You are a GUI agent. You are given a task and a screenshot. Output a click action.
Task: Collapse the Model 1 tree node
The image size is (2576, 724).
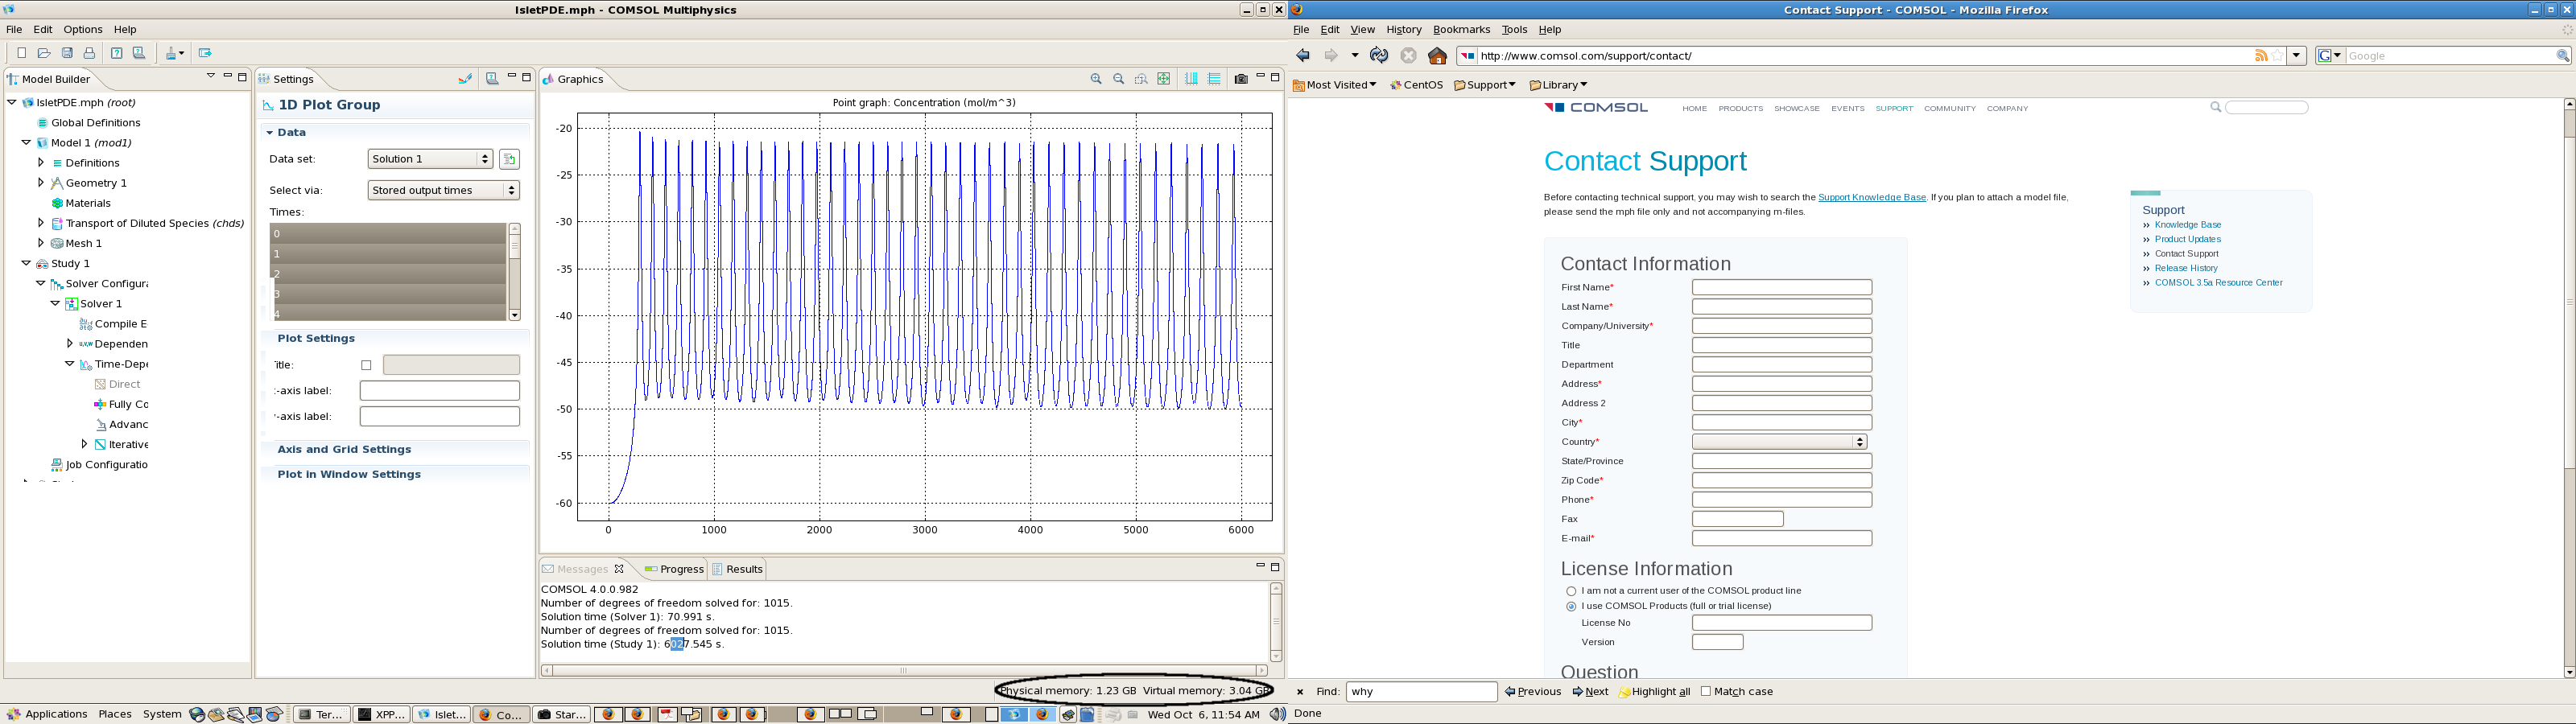[26, 142]
